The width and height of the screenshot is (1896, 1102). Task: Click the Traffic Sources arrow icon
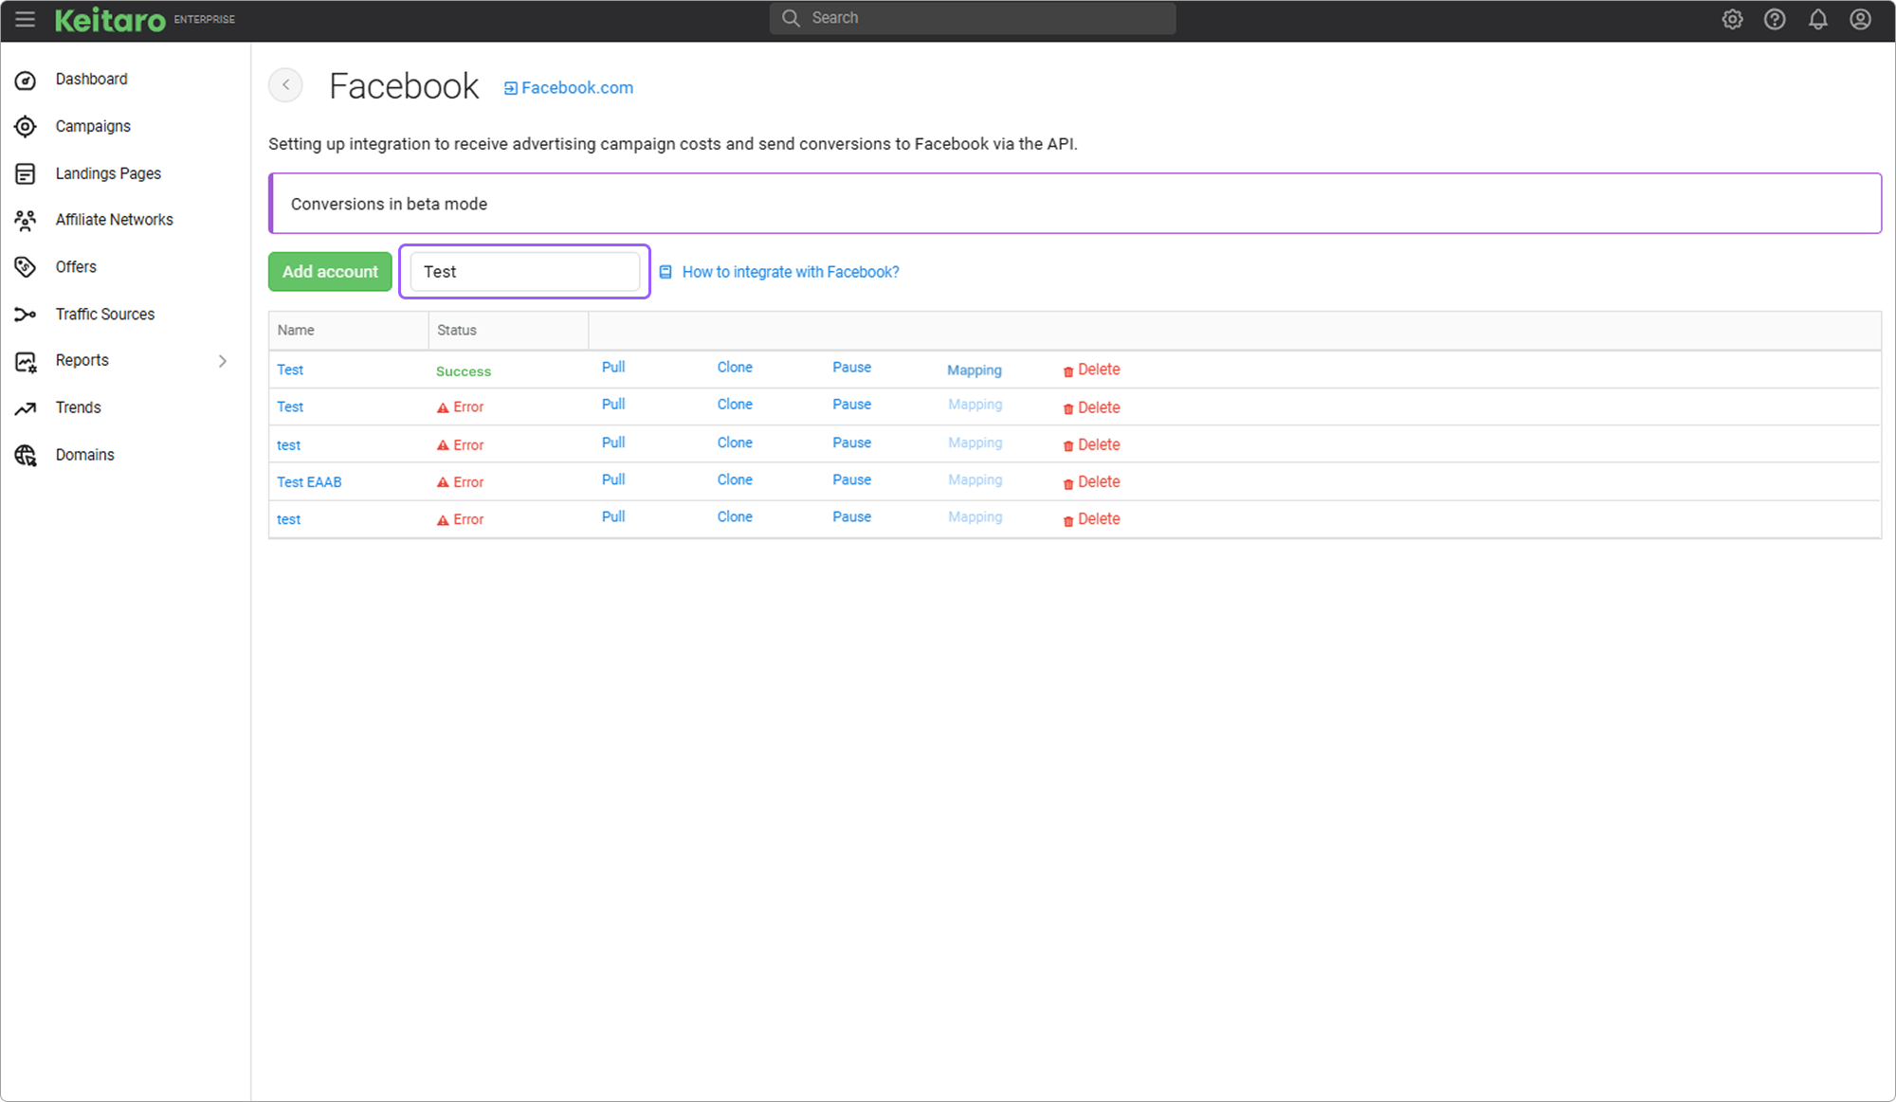26,314
